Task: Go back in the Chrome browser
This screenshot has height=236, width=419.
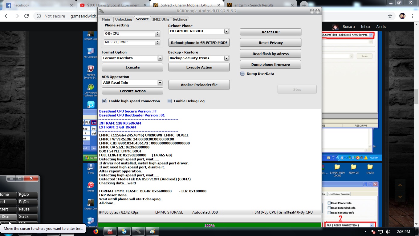Action: 7,16
